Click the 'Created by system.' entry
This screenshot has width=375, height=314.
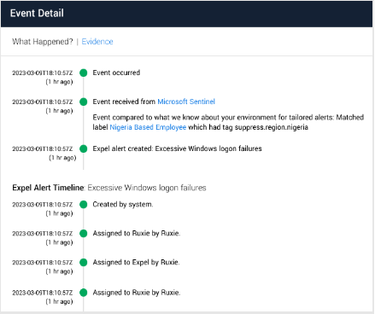(123, 204)
